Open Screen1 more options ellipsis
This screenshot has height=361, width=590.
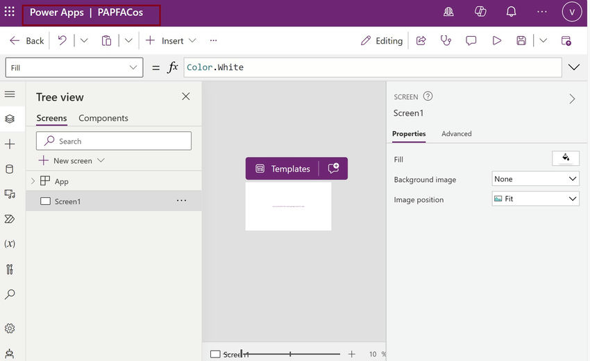pyautogui.click(x=181, y=201)
